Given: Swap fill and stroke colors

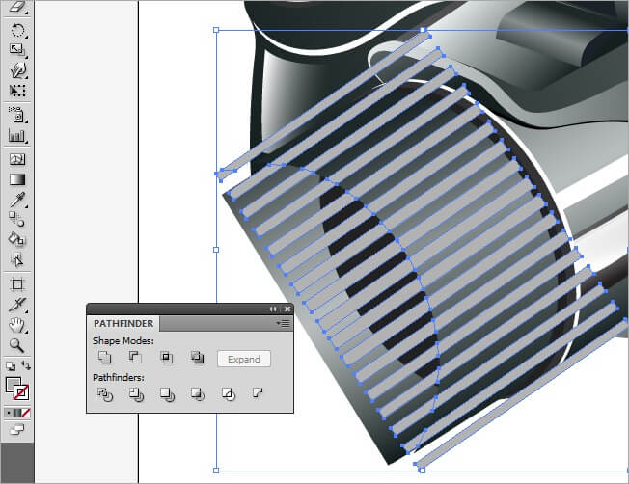Looking at the screenshot, I should coord(26,366).
